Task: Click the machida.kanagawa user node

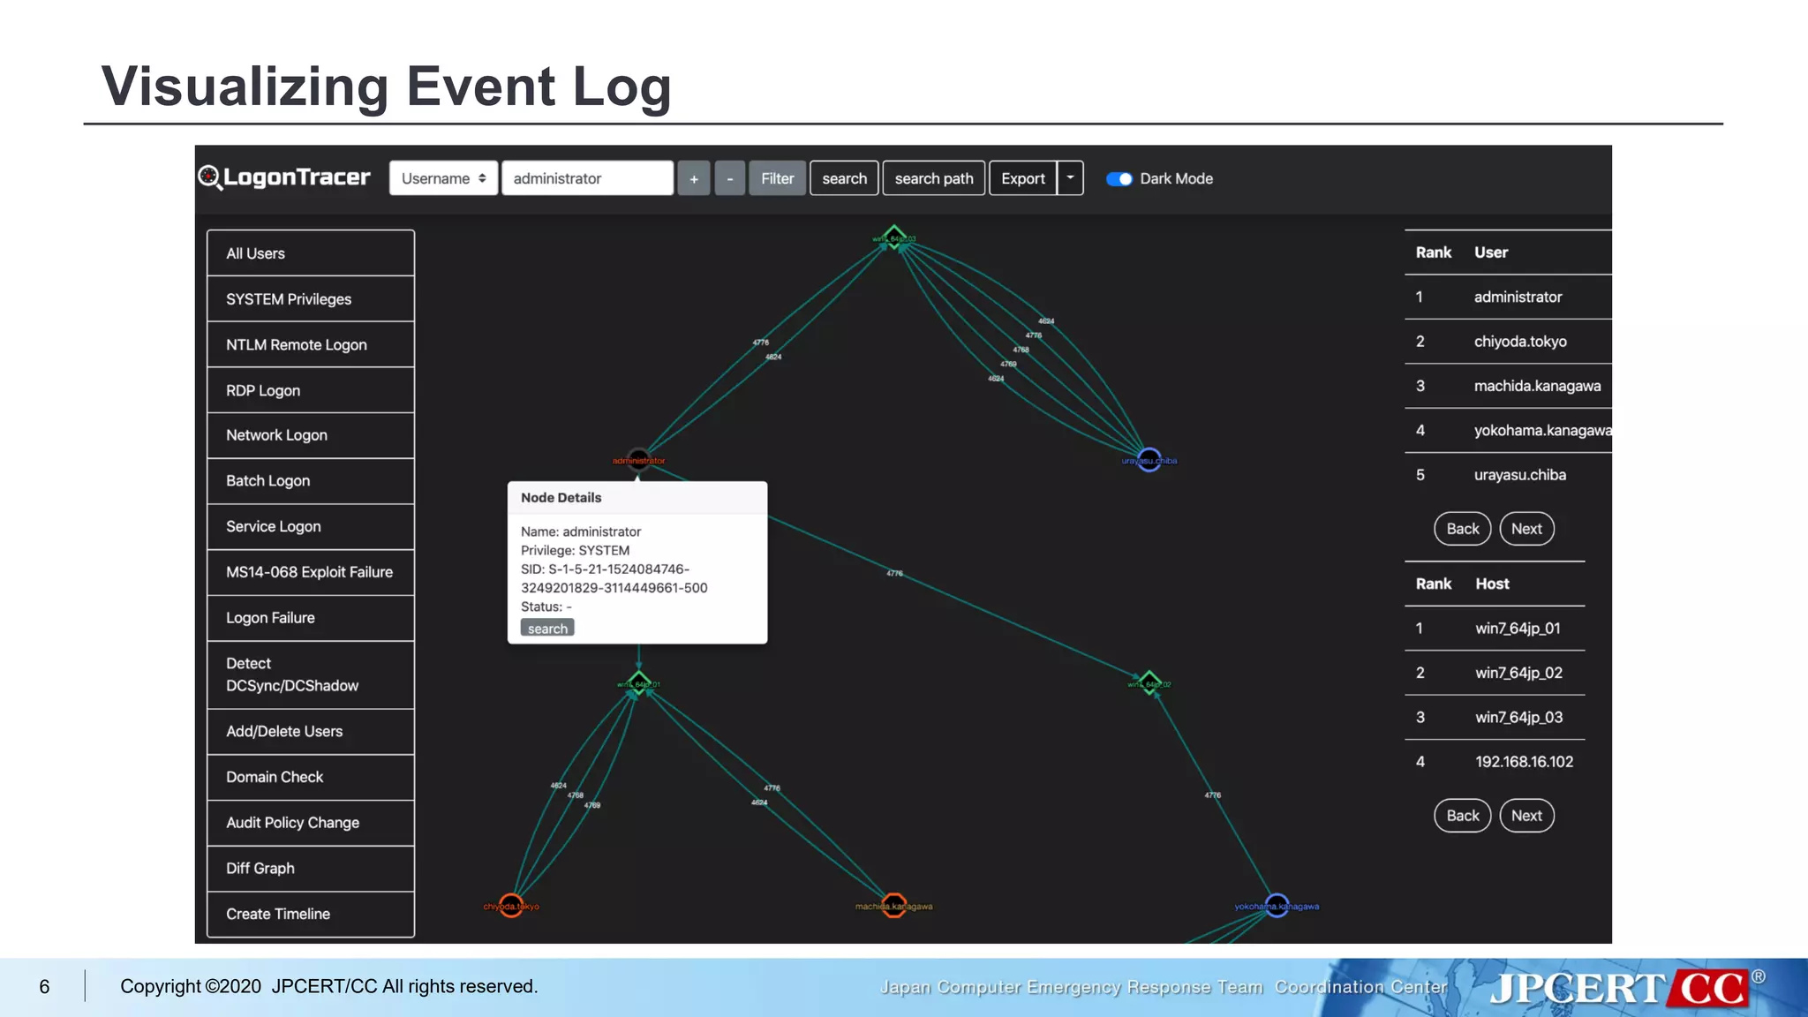Action: click(894, 906)
